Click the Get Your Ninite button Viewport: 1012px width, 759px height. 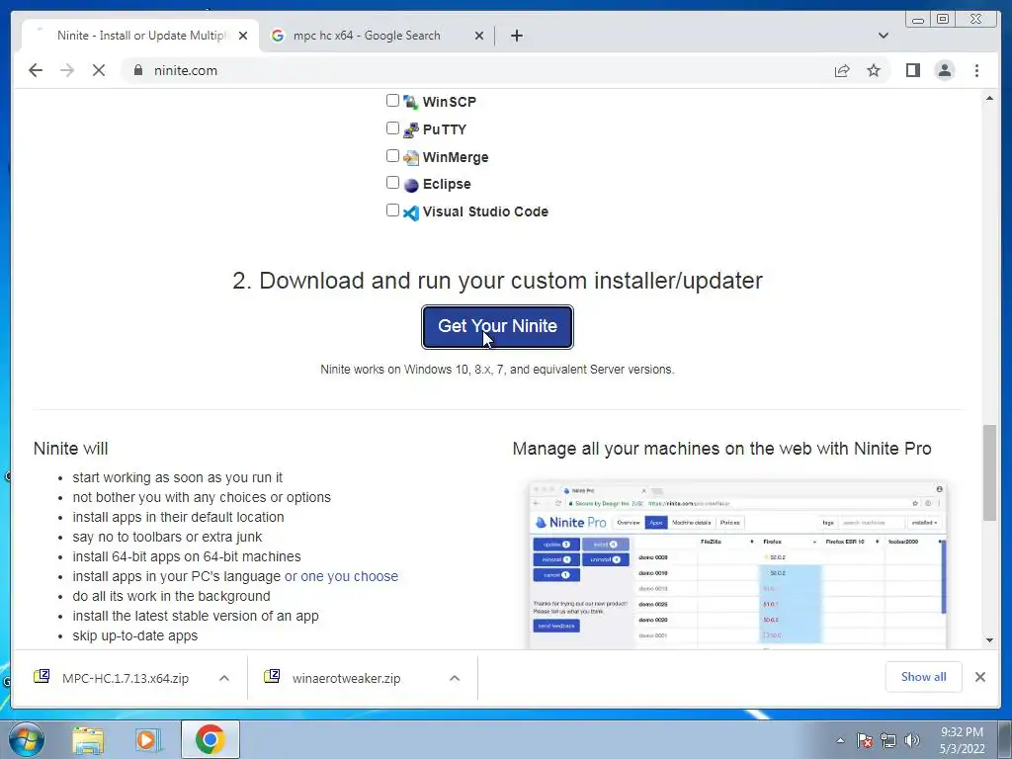(497, 326)
